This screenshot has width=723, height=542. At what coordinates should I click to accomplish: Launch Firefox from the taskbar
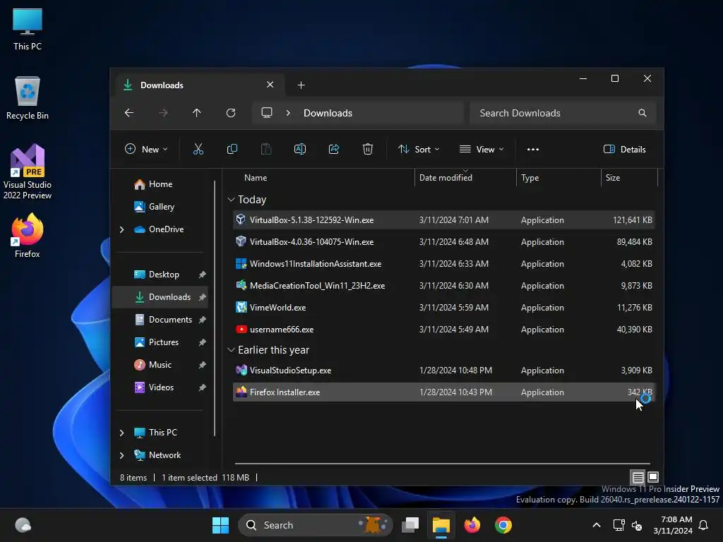[x=472, y=525]
